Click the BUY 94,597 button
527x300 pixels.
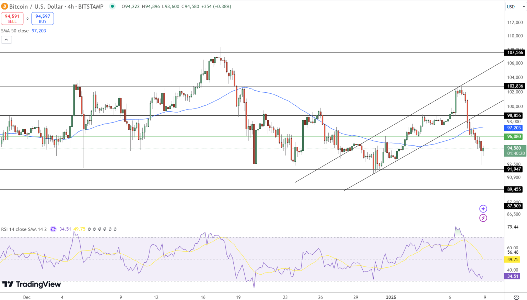[x=42, y=18]
